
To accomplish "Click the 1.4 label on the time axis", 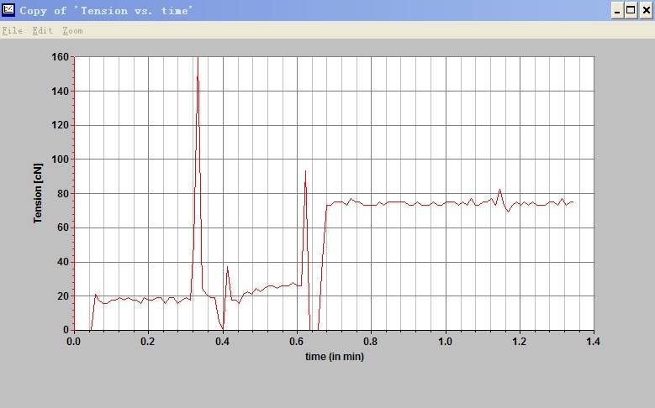I will tap(594, 341).
